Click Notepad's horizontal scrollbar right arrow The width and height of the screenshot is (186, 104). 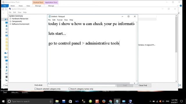[x=134, y=83]
